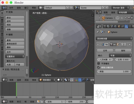The height and width of the screenshot is (104, 134).
Task: Open the 3D View editor type selector
Action: [5, 80]
